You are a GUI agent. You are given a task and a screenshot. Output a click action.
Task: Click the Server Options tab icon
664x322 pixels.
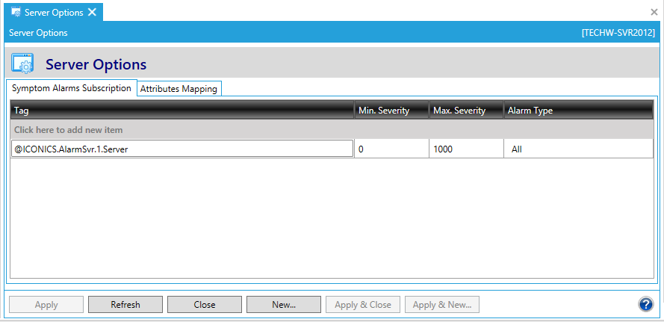coord(15,13)
